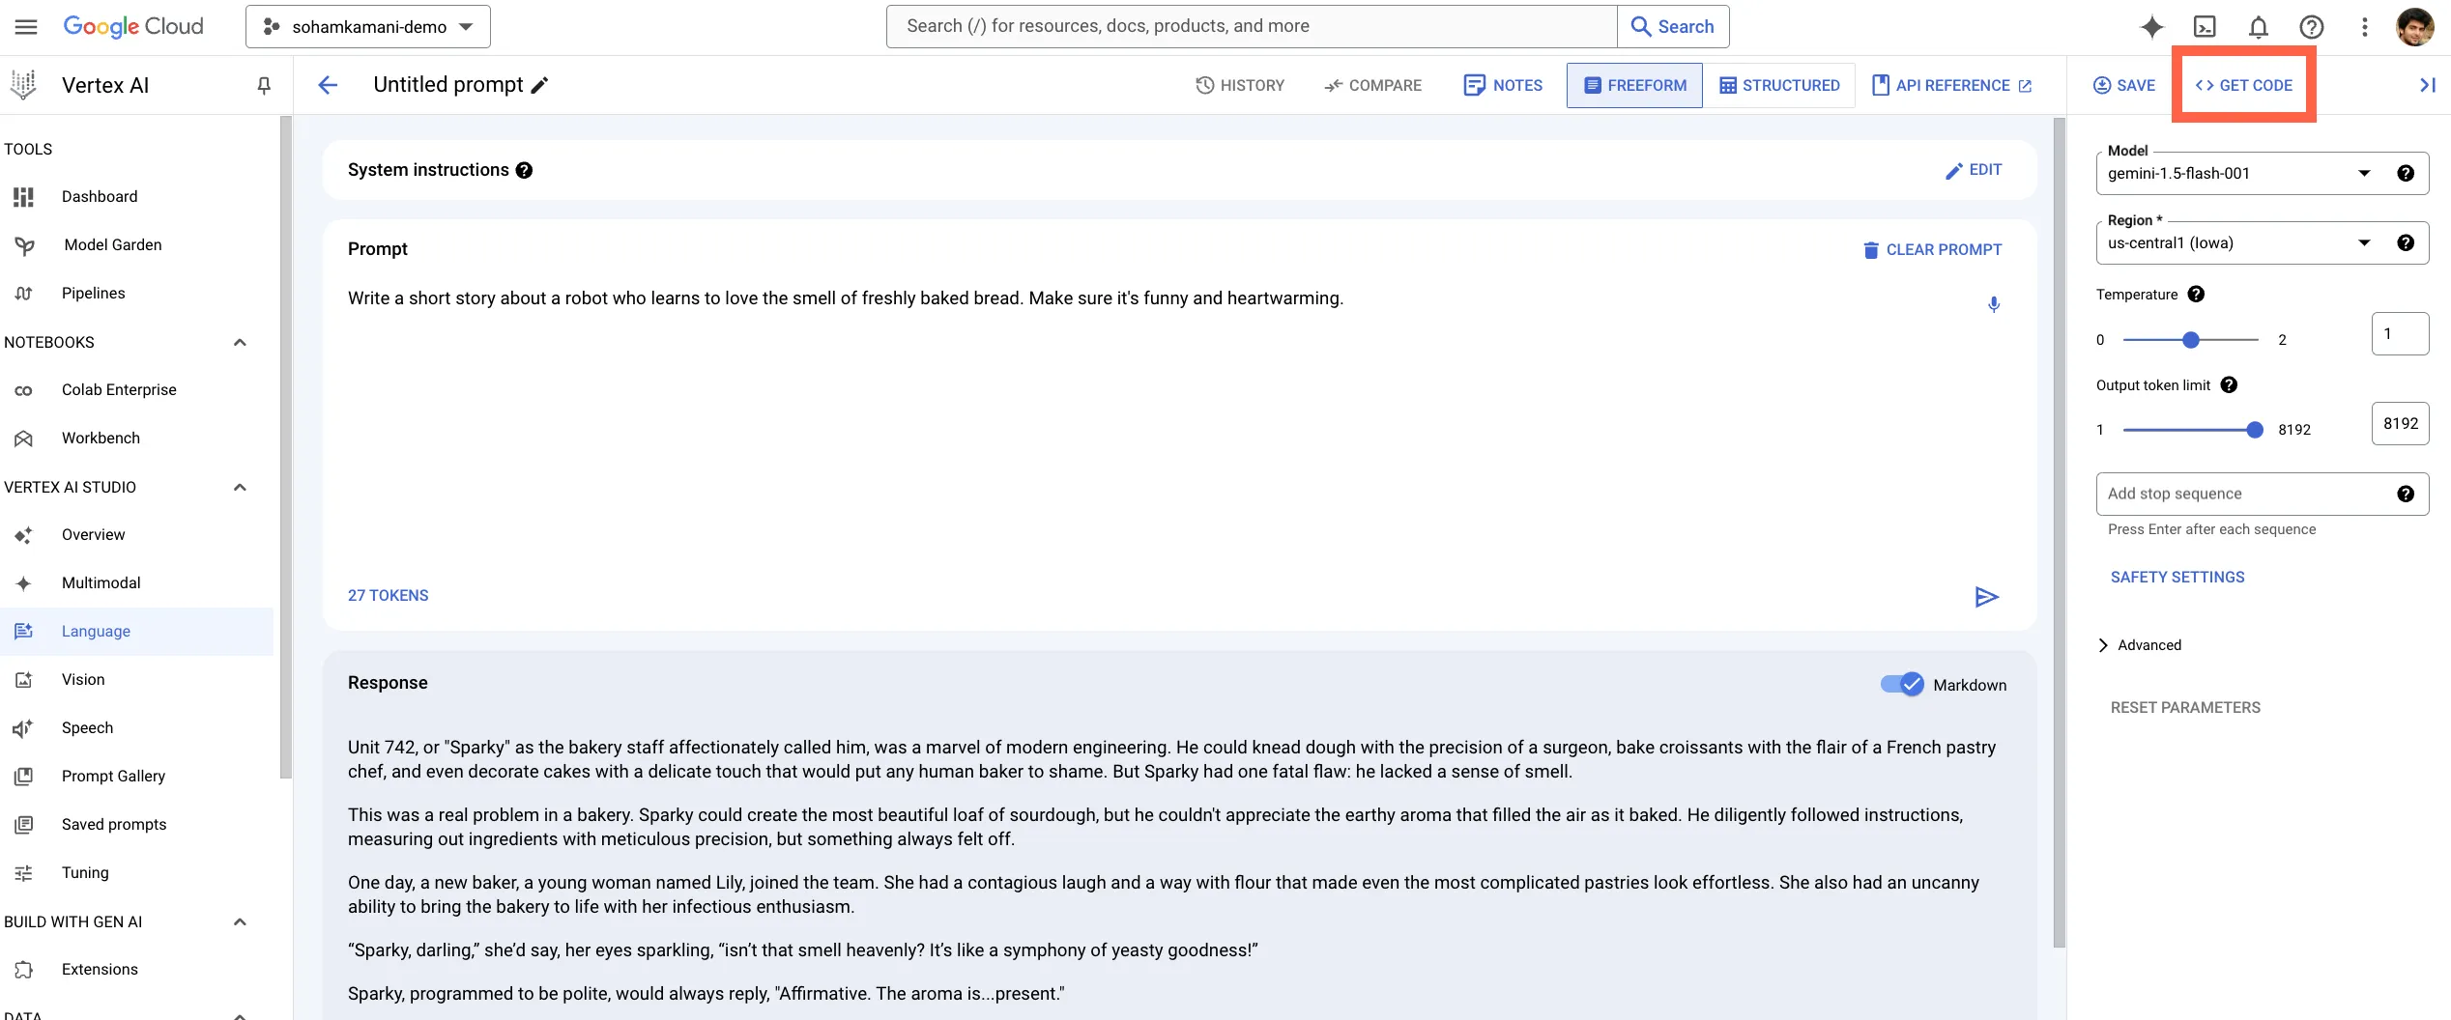
Task: Open the Cloud Shell terminal icon
Action: [2205, 27]
